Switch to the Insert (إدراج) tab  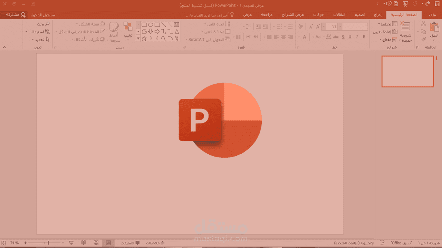tap(378, 15)
